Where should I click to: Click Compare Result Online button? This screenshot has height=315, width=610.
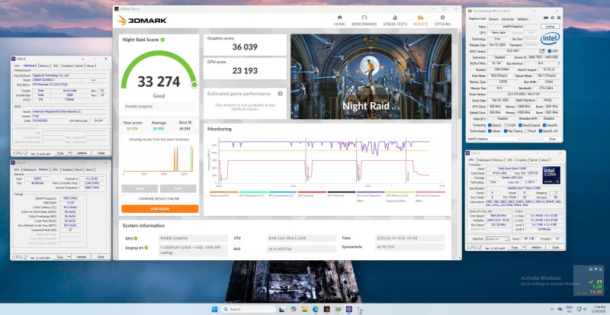159,198
